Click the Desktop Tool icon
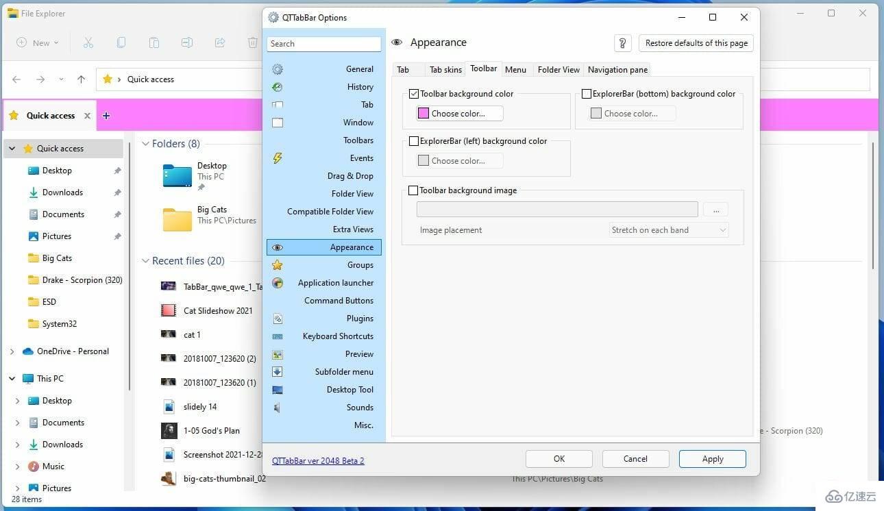 click(278, 390)
